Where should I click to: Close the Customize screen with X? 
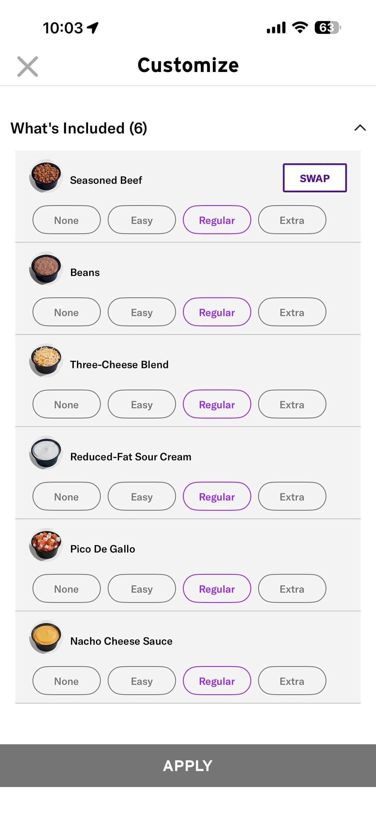[x=28, y=66]
